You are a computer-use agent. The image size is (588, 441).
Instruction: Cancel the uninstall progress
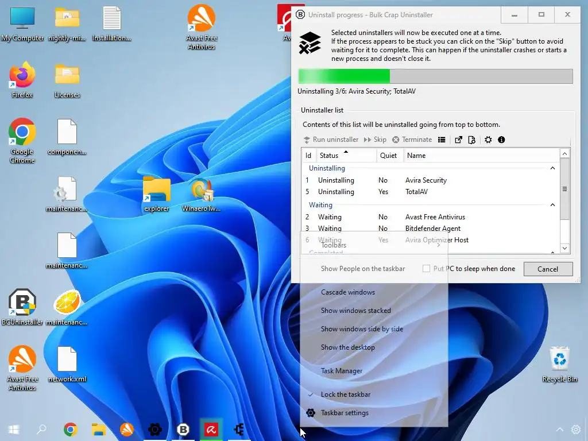click(548, 269)
